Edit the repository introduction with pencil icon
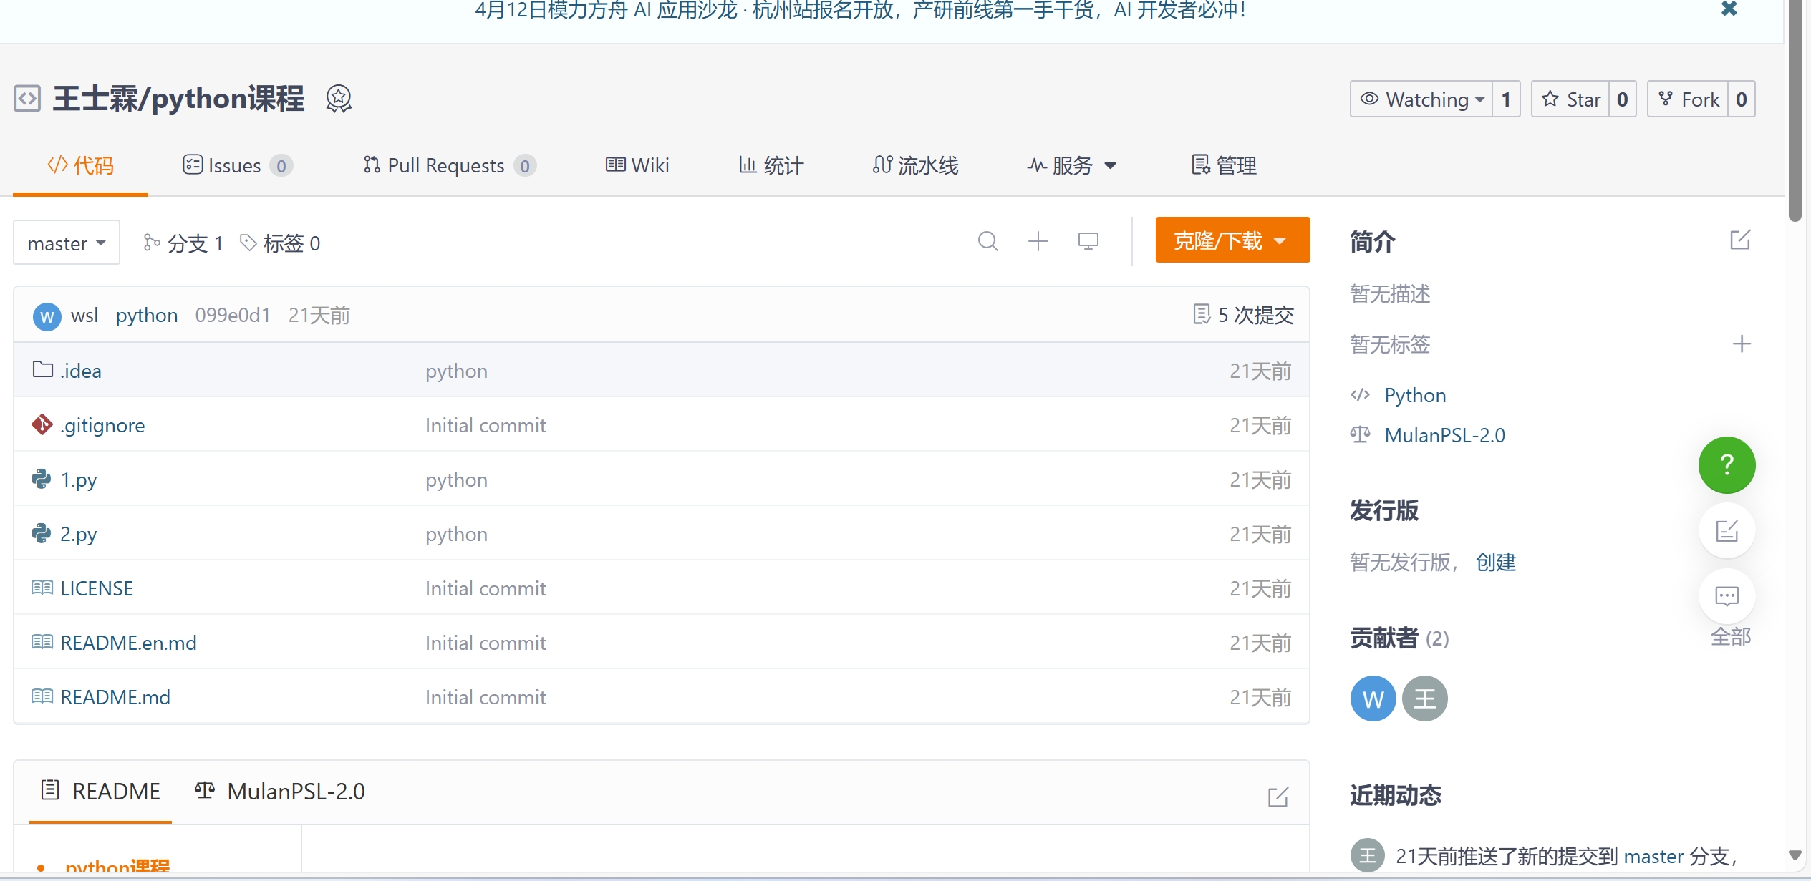Image resolution: width=1811 pixels, height=881 pixels. [x=1740, y=240]
